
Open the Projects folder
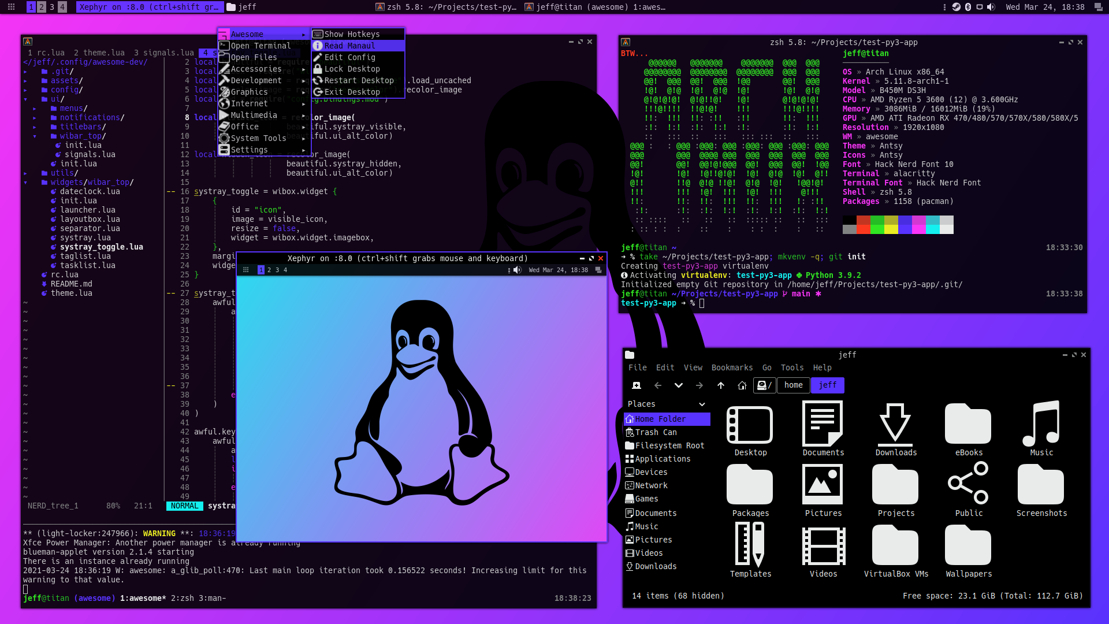[896, 491]
